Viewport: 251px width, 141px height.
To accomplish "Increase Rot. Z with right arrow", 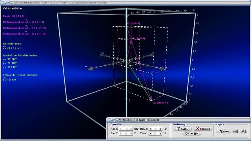I will point(160,129).
